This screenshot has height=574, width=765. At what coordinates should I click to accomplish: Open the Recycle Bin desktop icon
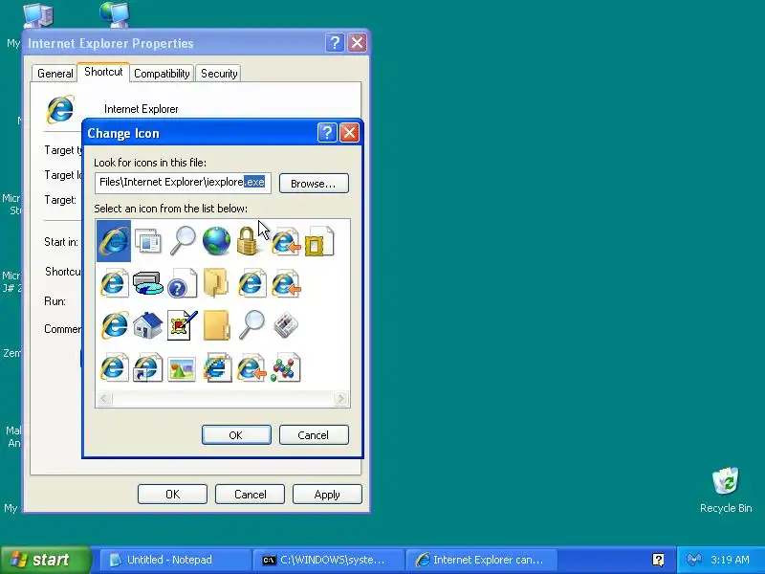[726, 490]
